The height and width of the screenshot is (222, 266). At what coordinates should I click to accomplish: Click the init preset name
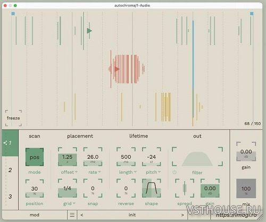pos(132,215)
